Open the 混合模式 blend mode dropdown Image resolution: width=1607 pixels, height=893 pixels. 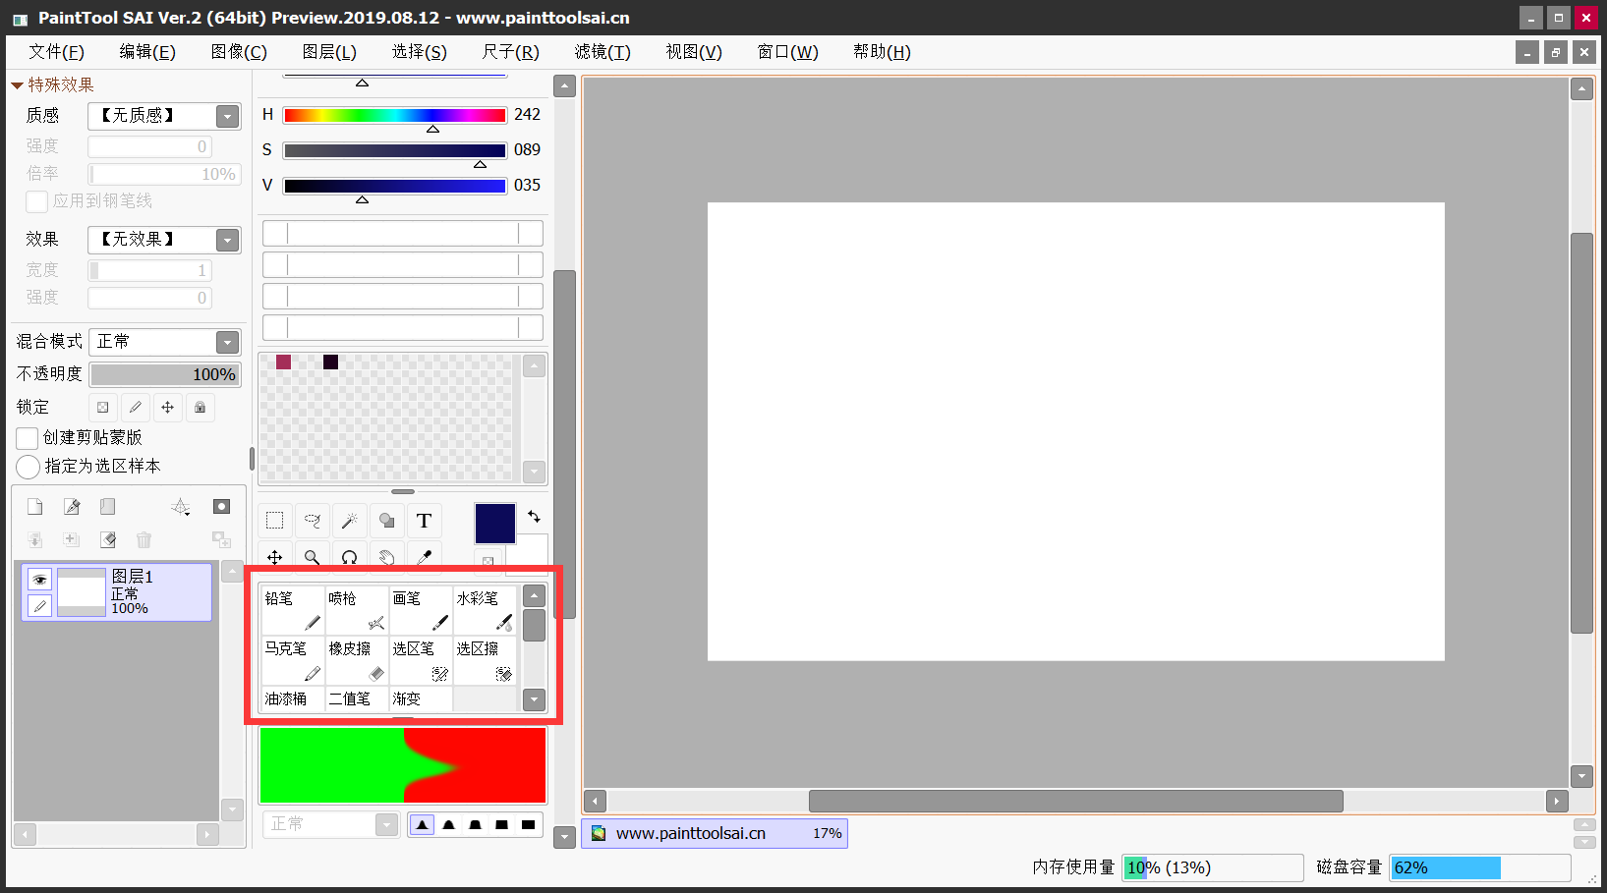[227, 342]
